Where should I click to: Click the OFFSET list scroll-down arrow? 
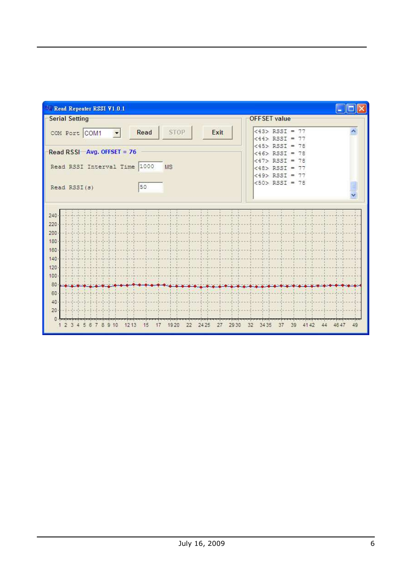click(x=354, y=195)
